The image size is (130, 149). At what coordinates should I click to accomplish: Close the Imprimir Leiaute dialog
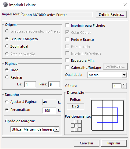coord(125,5)
